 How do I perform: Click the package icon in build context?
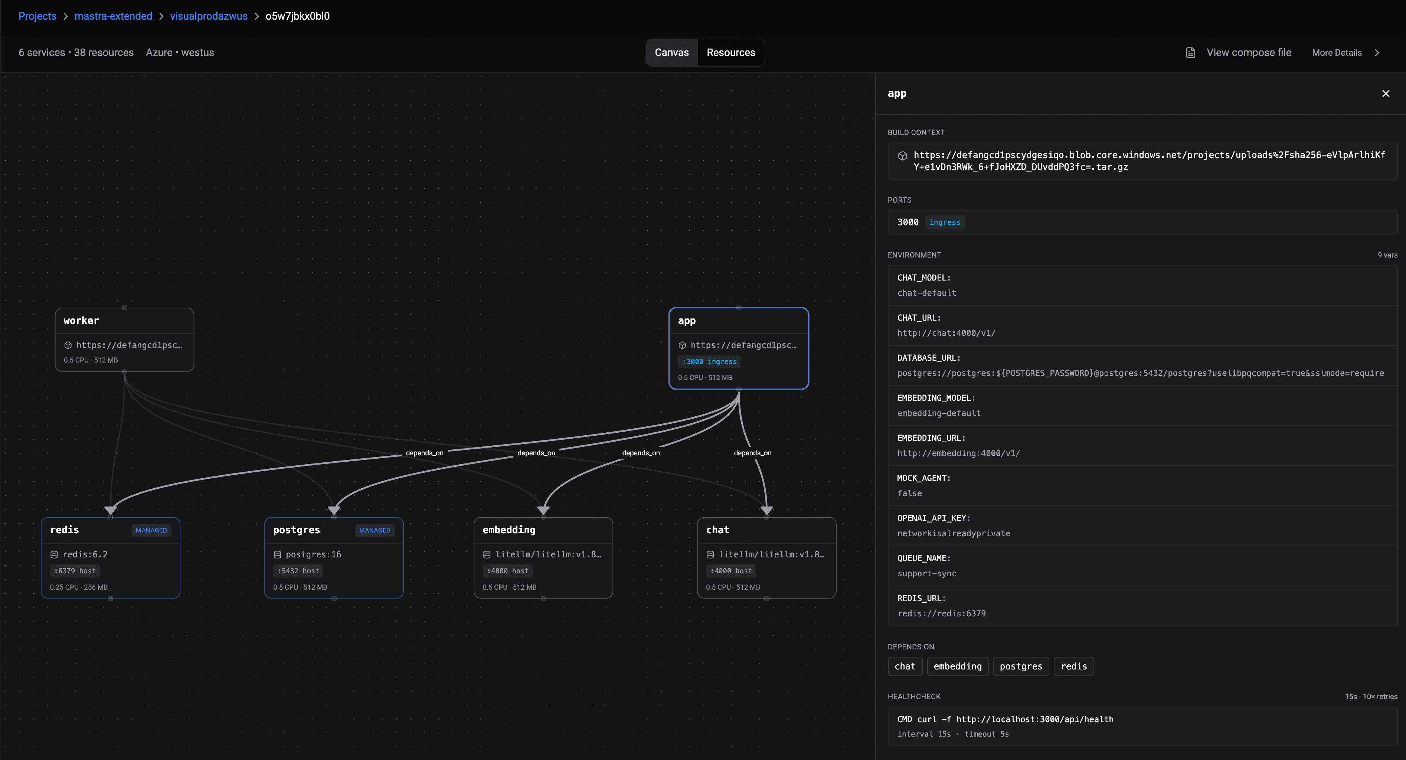click(x=902, y=156)
